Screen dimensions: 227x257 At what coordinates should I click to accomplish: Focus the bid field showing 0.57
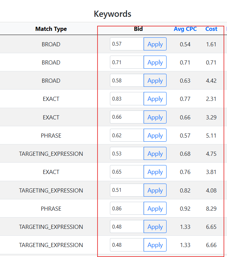(x=127, y=44)
